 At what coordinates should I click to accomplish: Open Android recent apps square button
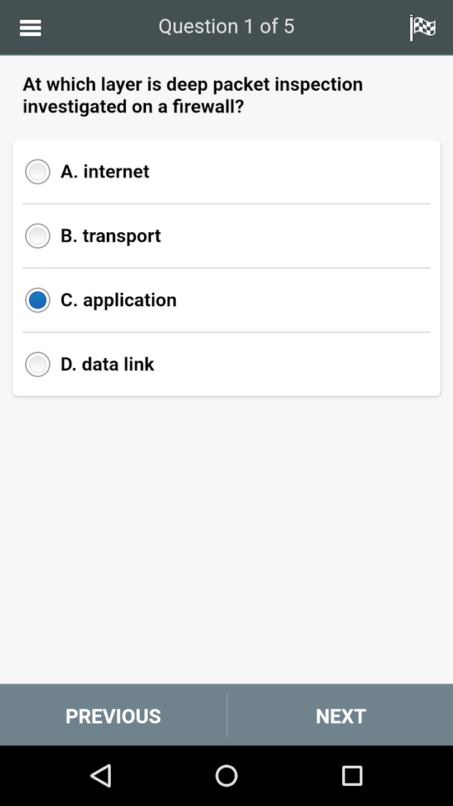tap(352, 776)
